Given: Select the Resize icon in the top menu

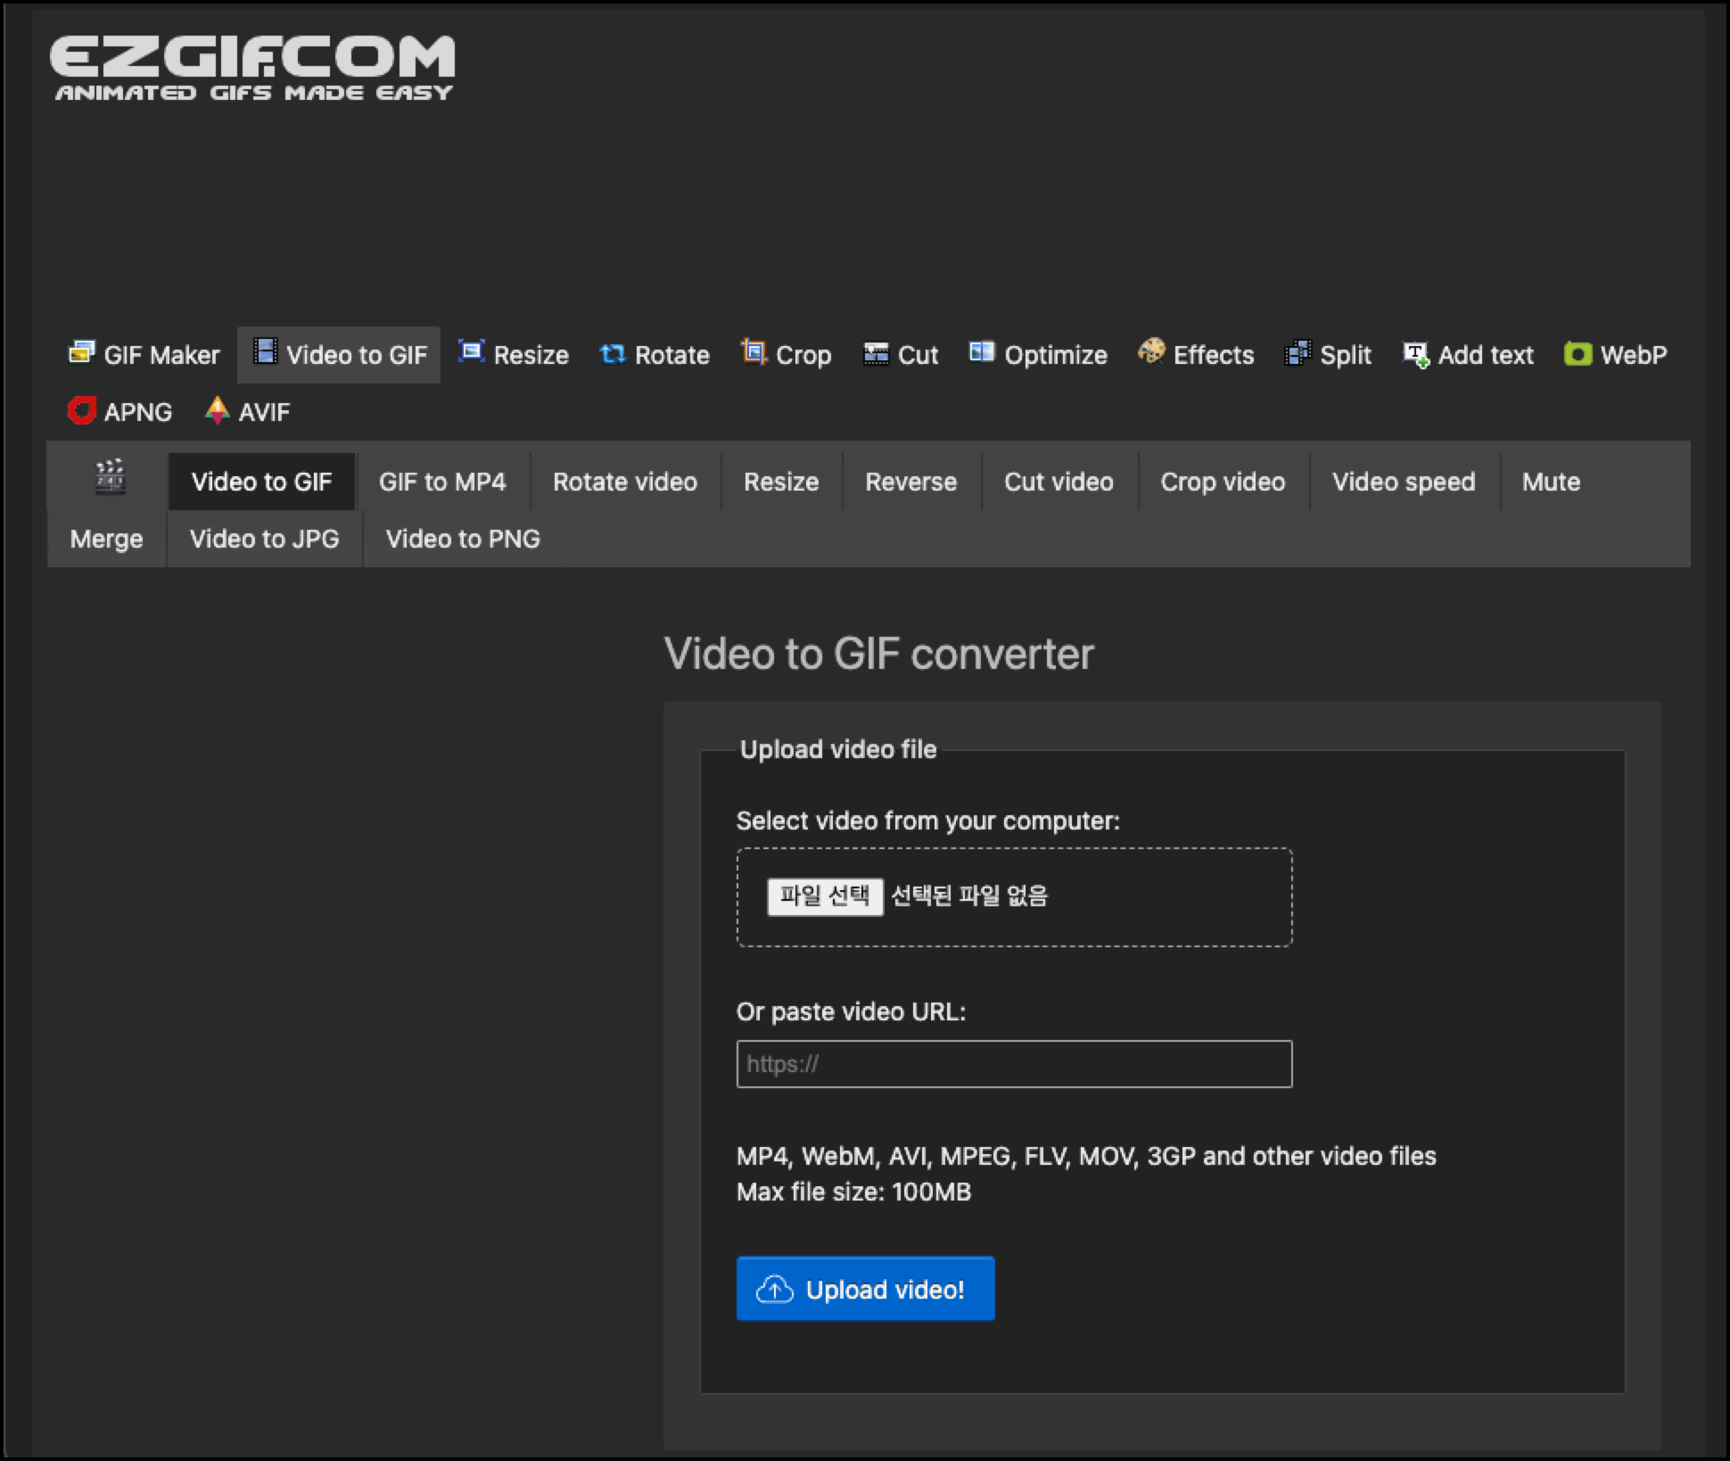Looking at the screenshot, I should coord(470,352).
